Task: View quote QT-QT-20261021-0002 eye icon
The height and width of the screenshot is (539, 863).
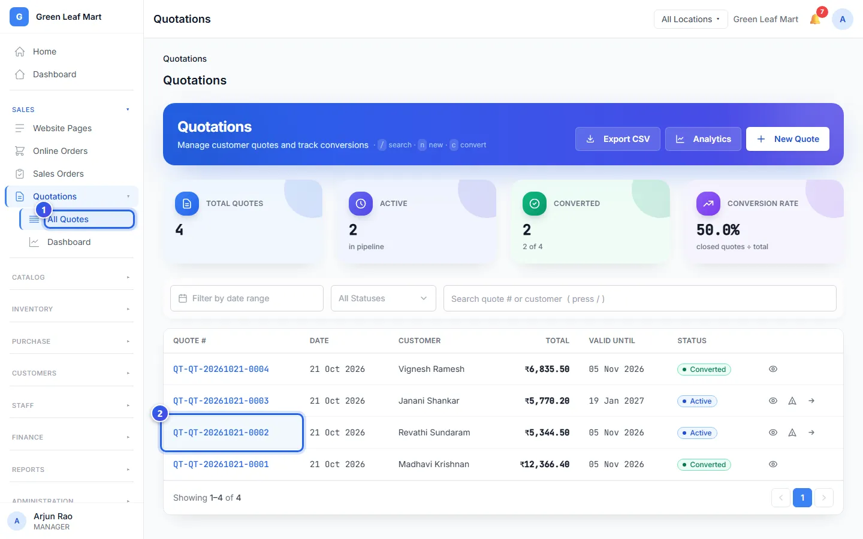Action: click(x=773, y=432)
